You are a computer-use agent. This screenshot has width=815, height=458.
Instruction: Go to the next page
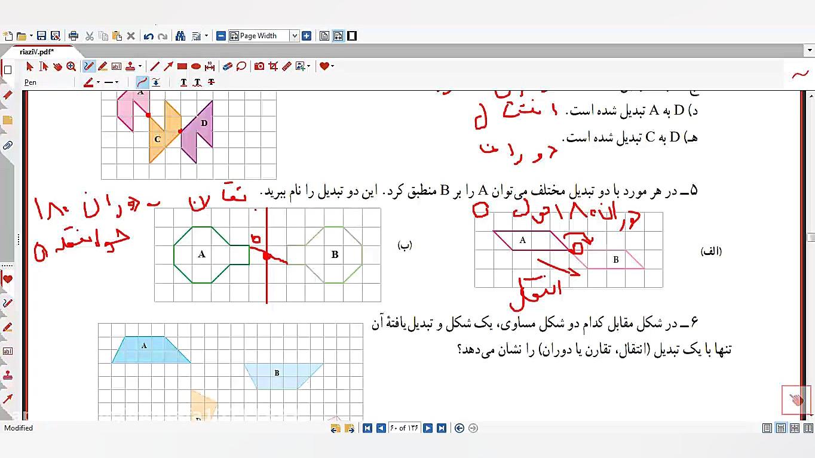tap(428, 428)
